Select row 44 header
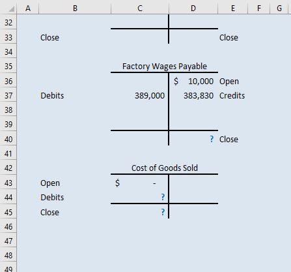Screen dimensions: 291x272 click(x=8, y=197)
